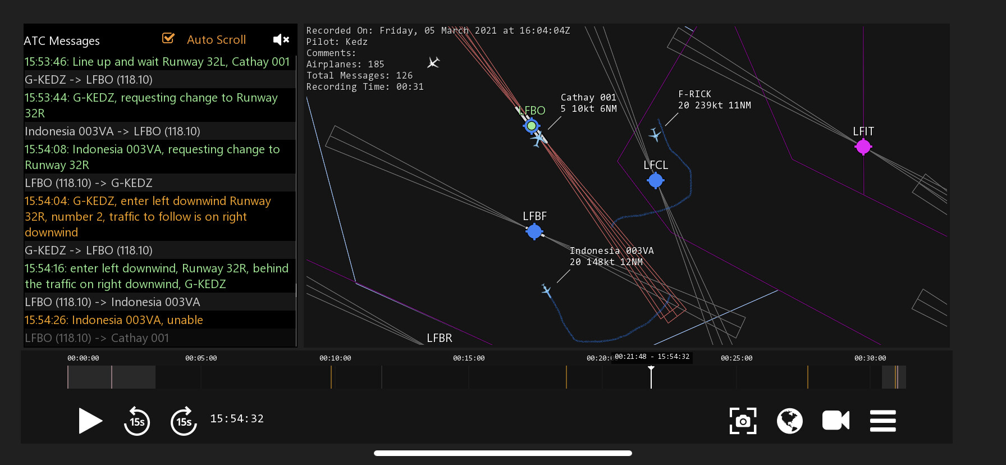Click the timeline tooltip 00:21:48 - 15:54:32
Image resolution: width=1006 pixels, height=465 pixels.
pos(652,357)
